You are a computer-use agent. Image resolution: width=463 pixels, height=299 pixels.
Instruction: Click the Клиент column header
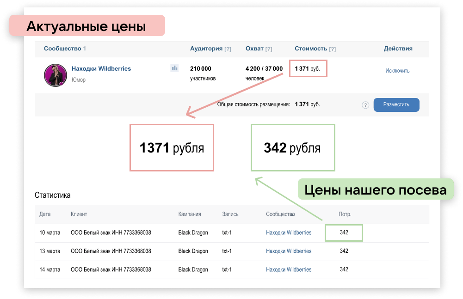click(79, 214)
